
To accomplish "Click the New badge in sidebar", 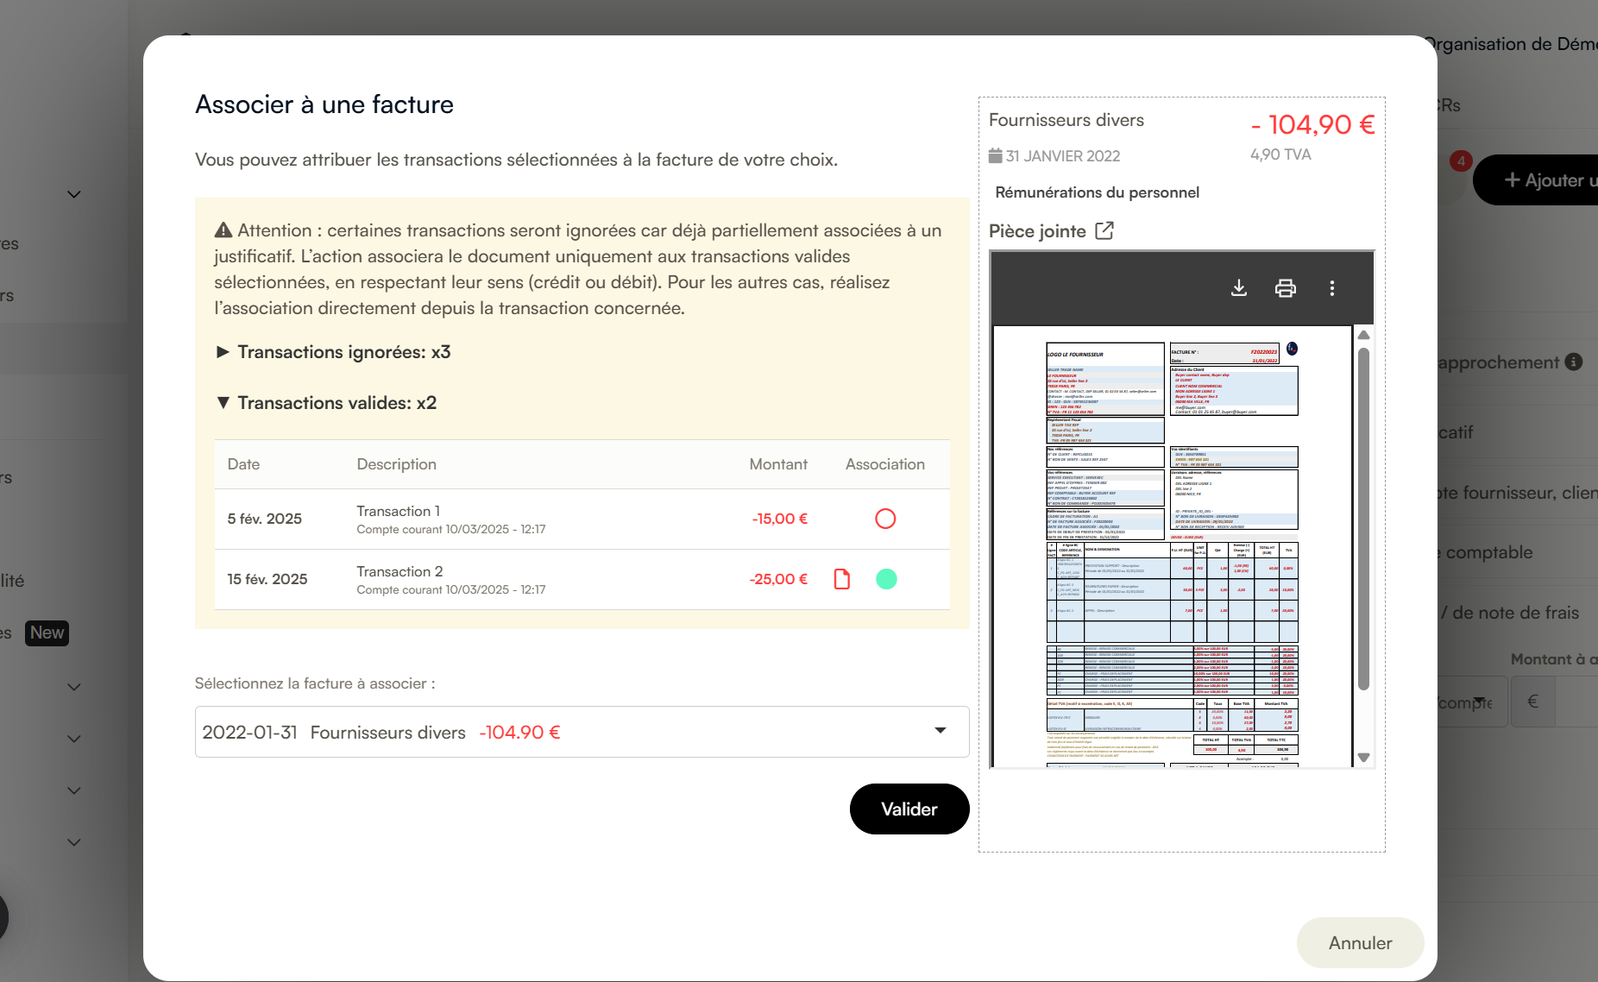I will pos(47,633).
